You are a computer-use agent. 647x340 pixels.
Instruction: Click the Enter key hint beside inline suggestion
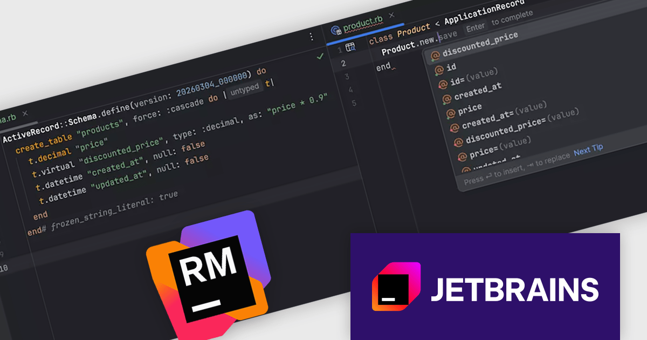click(x=476, y=27)
